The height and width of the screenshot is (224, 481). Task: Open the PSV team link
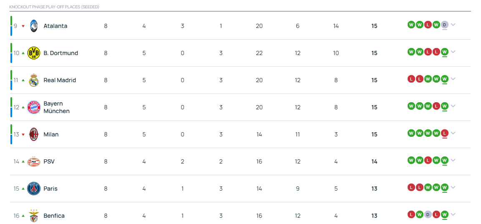click(x=49, y=161)
